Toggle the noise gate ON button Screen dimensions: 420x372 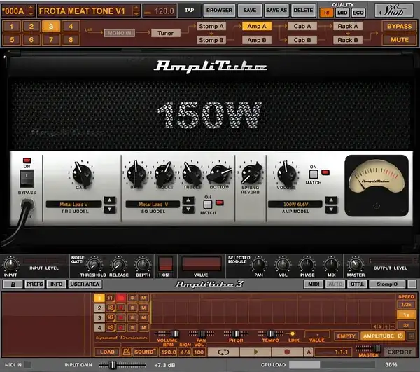tap(165, 264)
